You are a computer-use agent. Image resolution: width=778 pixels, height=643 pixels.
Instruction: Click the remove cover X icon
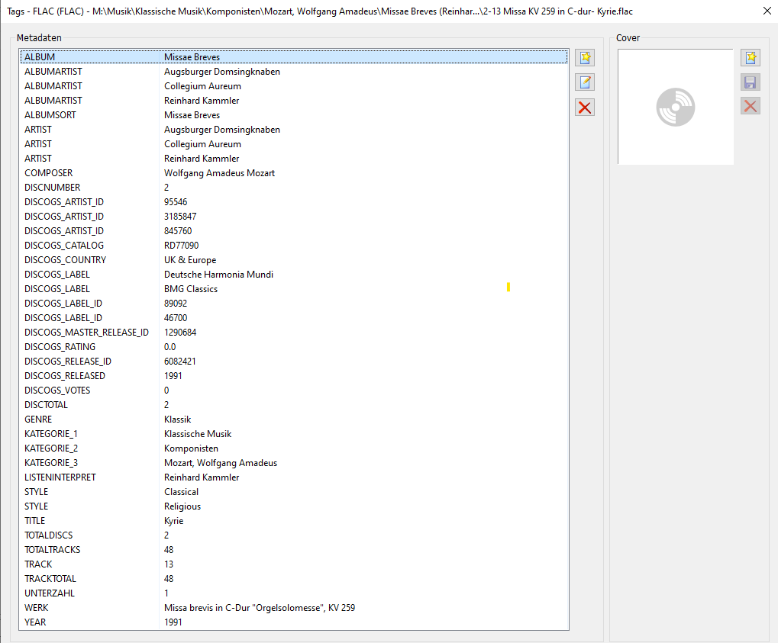751,107
